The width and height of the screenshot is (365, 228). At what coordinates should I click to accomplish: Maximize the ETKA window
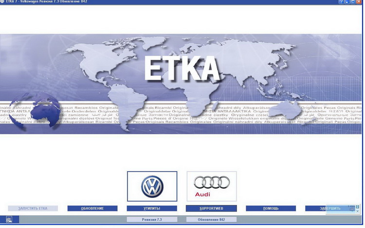coord(352,2)
